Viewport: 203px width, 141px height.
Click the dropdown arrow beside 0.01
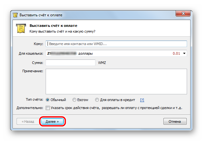coord(184,53)
